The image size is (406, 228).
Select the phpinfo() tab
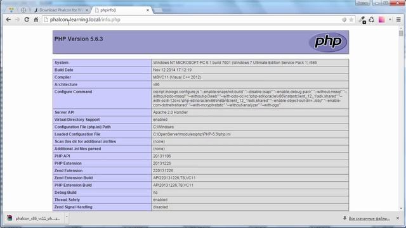tap(119, 10)
